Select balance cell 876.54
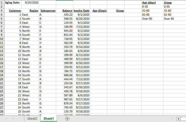Image resolution: width=186 pixels, height=122 pixels. pos(65,103)
